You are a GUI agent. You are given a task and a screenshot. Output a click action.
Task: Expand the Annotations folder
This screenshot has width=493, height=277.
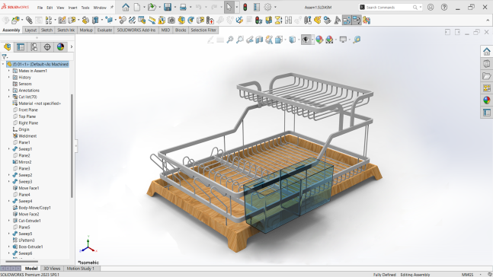9,91
